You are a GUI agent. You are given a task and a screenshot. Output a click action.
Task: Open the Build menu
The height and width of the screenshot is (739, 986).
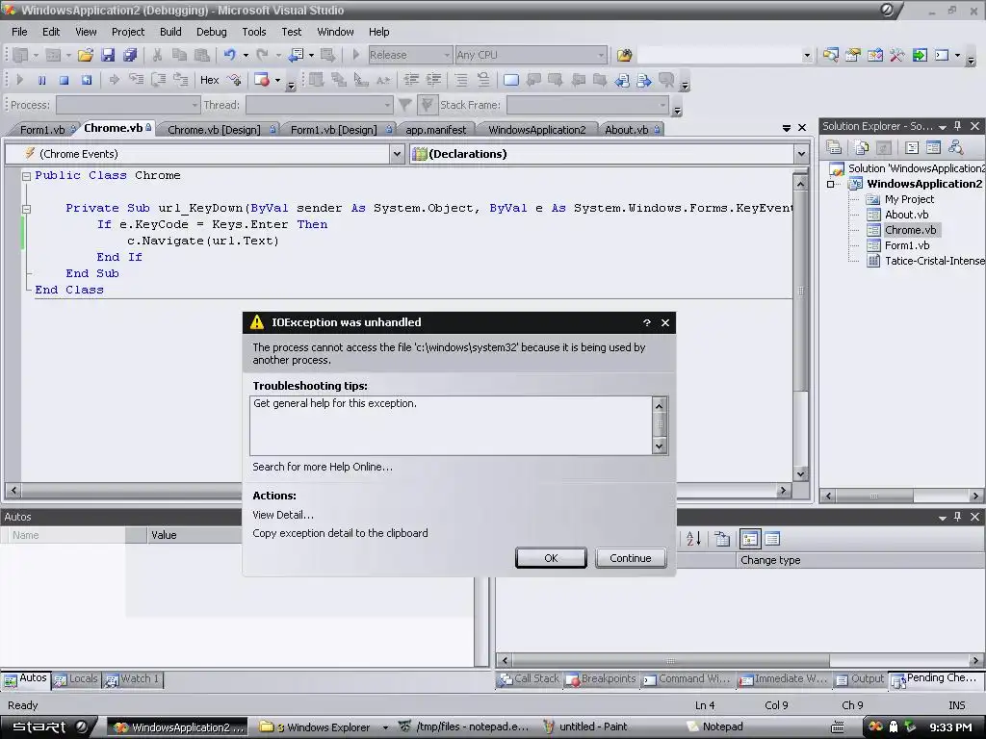170,32
